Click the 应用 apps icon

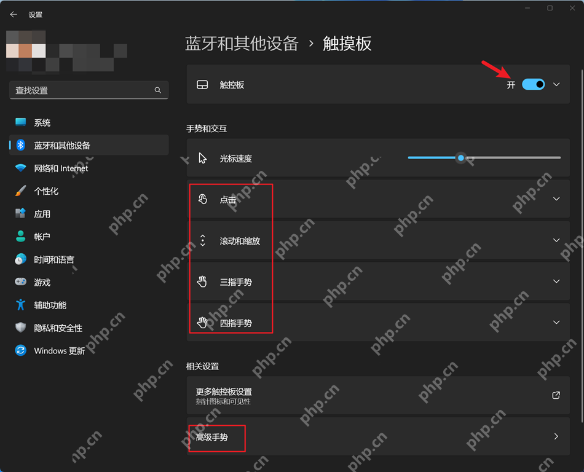click(x=20, y=213)
